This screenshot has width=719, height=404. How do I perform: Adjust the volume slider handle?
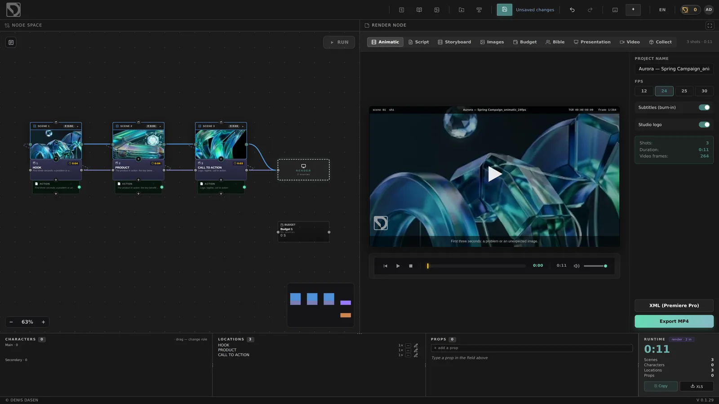(x=605, y=266)
